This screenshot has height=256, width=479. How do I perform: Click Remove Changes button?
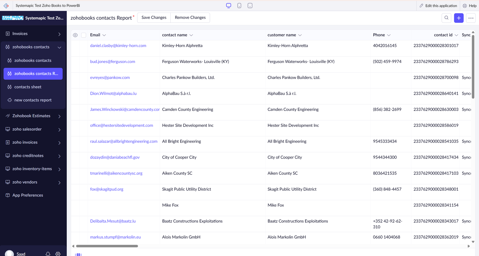pos(190,18)
